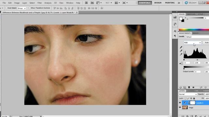Switch to the Painting workspace
Screen dimensions: 209x117
170,3
